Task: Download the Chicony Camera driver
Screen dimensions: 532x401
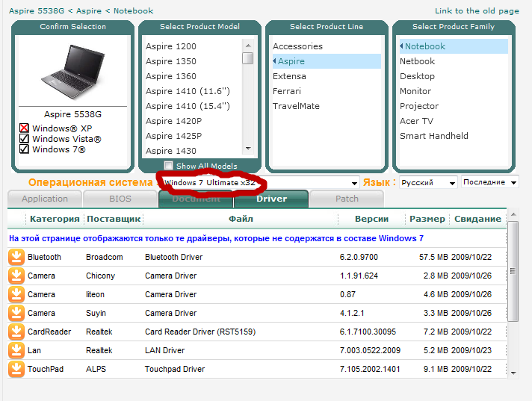Action: [x=16, y=276]
